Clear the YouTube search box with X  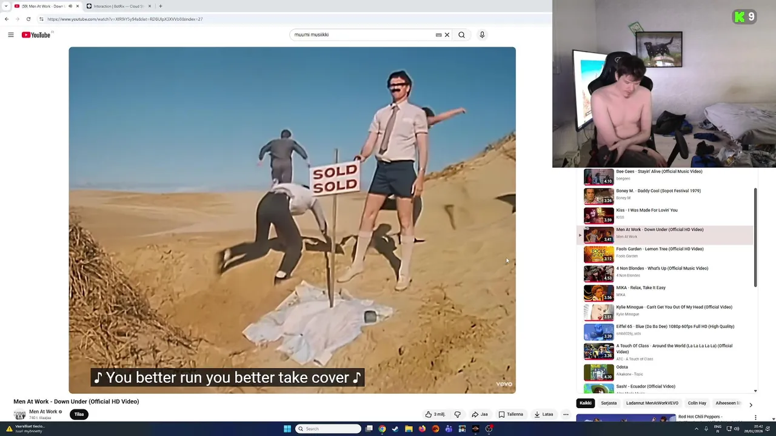coord(447,35)
